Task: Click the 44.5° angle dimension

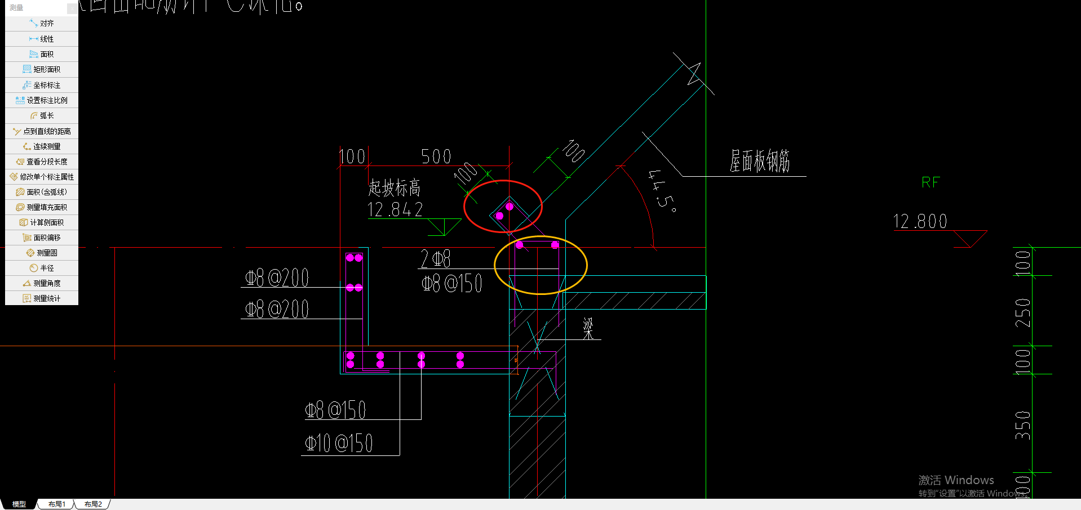Action: coord(661,190)
